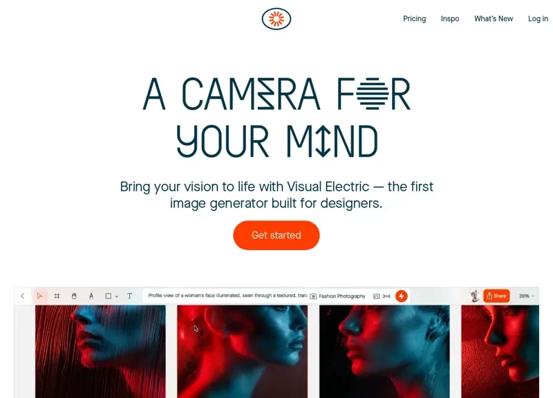
Task: Click the Visual Electric sunburst logo
Action: (x=276, y=19)
